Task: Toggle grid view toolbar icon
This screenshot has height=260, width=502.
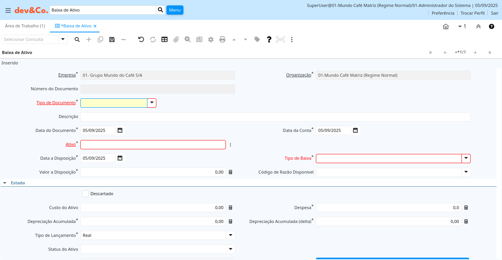Action: click(x=165, y=39)
